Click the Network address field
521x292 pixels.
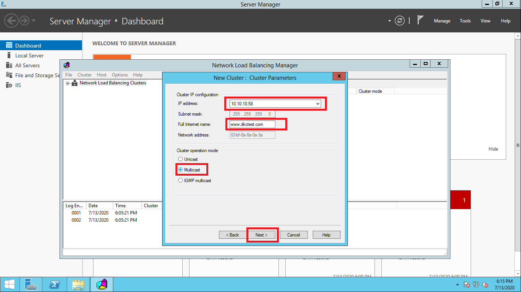[x=252, y=135]
